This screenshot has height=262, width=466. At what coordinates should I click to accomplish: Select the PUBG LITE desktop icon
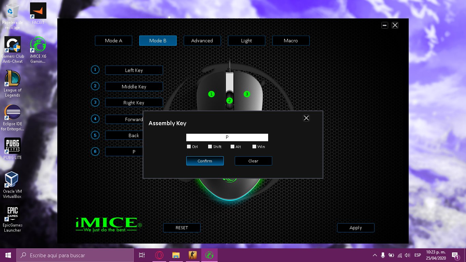[13, 149]
